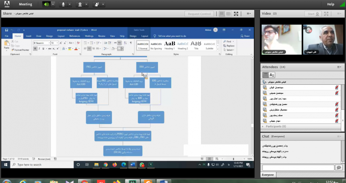Click Format Painter in Word ribbon
The image size is (346, 183).
click(x=20, y=50)
